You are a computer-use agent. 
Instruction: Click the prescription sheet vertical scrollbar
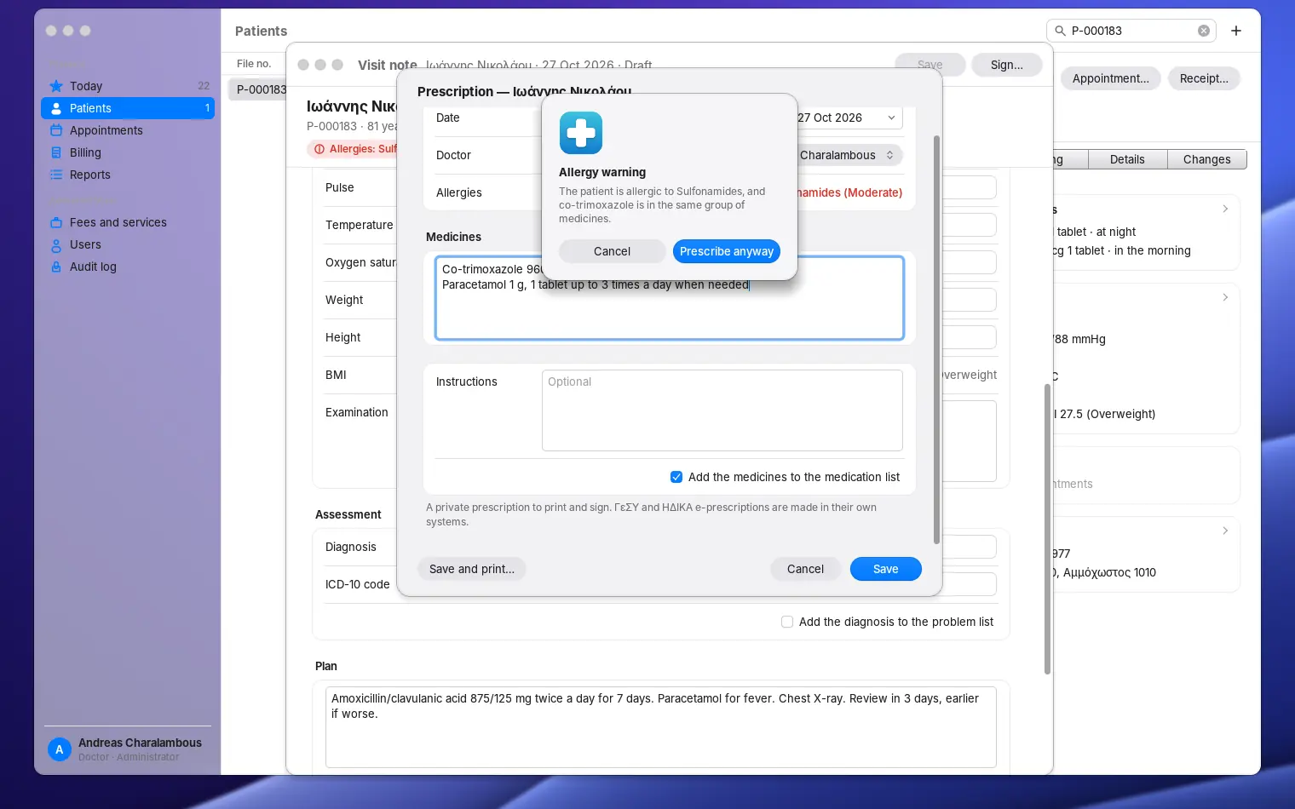tap(937, 339)
